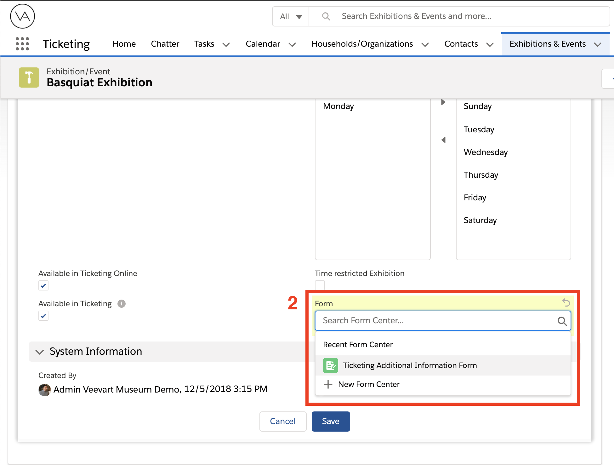Open the app launcher dots grid
The image size is (614, 465).
(22, 44)
